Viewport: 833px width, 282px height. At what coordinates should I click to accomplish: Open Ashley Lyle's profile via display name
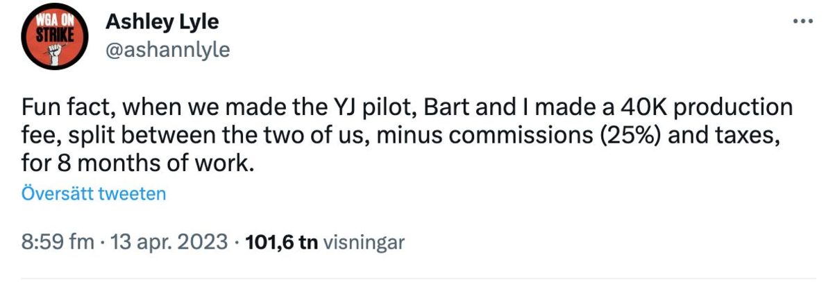pyautogui.click(x=162, y=22)
